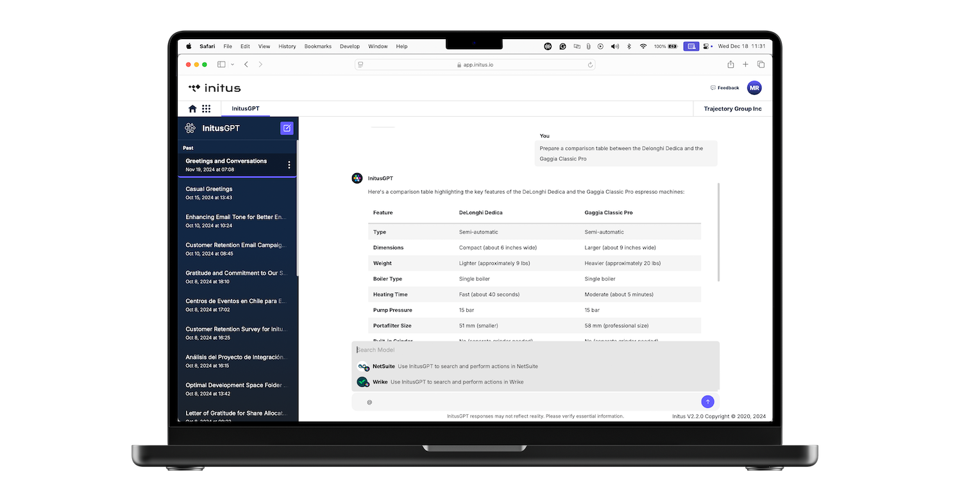Open Centros de Eventos en Chile chat

click(237, 305)
